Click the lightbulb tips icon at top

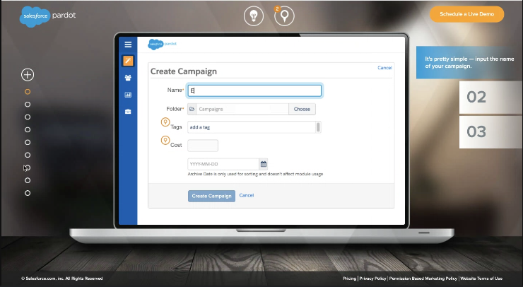(254, 16)
